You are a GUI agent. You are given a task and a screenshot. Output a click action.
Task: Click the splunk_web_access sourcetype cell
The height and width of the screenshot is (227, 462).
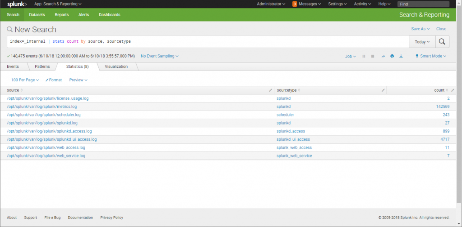point(294,148)
